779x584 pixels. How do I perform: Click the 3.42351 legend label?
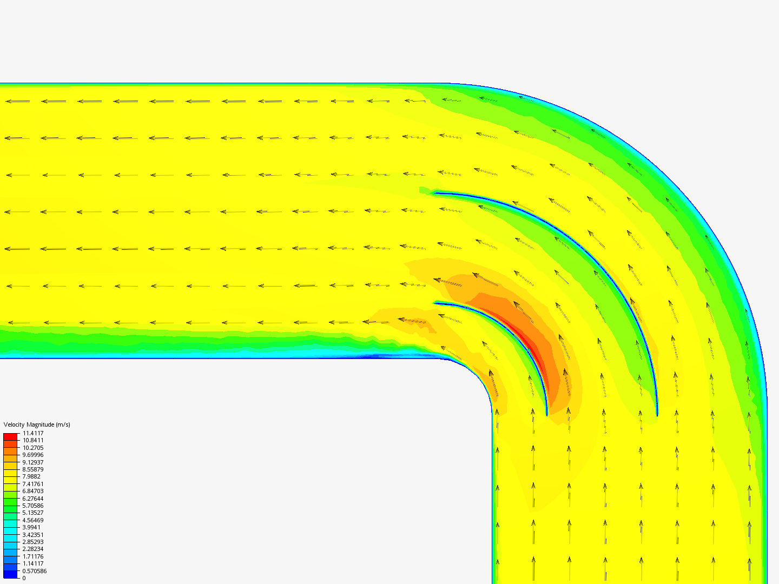point(33,535)
